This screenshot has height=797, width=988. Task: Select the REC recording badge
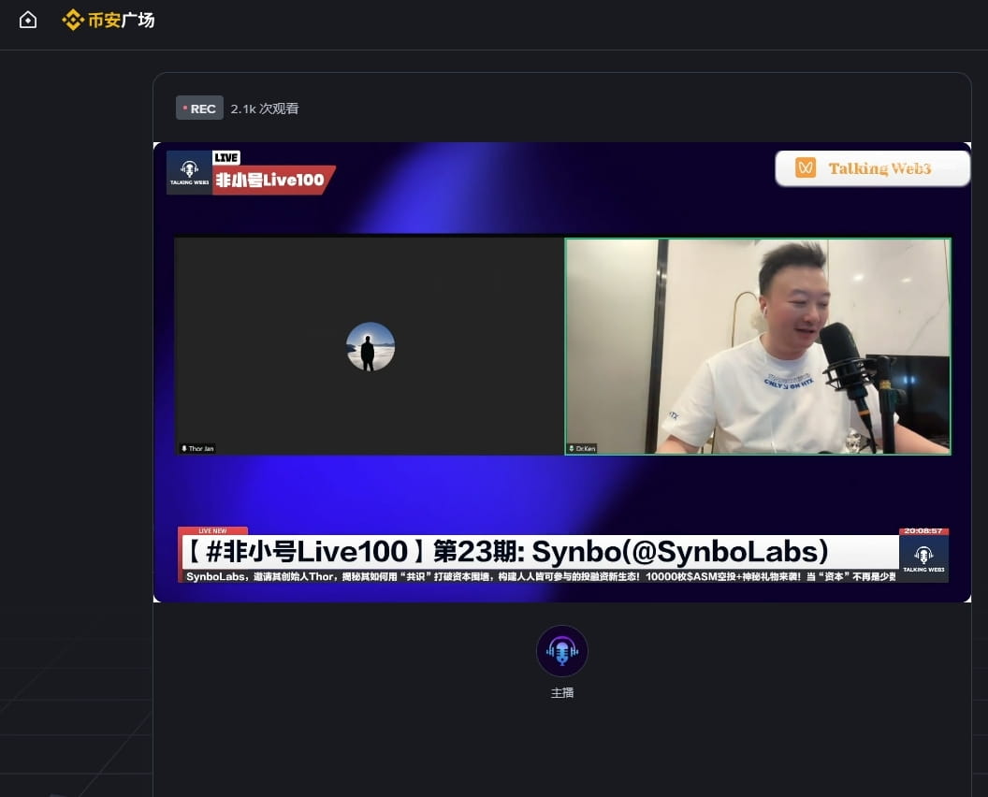click(x=199, y=109)
